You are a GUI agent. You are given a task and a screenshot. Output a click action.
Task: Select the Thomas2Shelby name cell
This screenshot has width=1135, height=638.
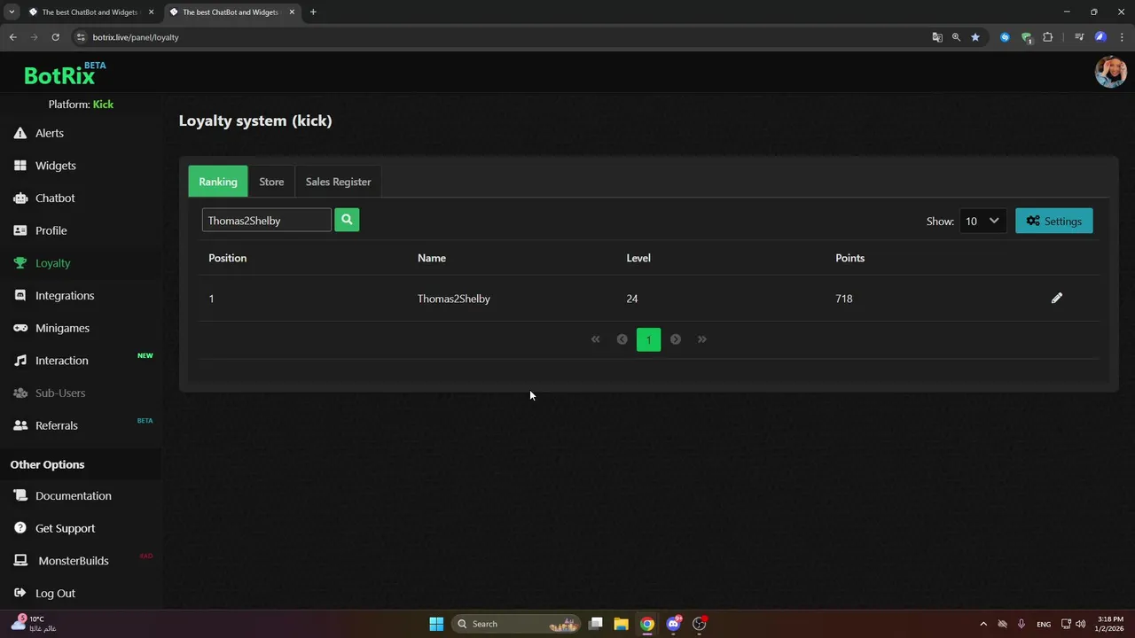coord(454,299)
